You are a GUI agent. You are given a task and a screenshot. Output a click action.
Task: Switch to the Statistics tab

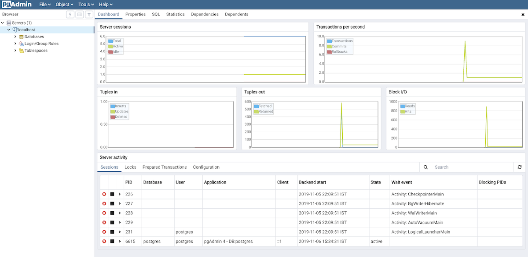[x=175, y=14]
